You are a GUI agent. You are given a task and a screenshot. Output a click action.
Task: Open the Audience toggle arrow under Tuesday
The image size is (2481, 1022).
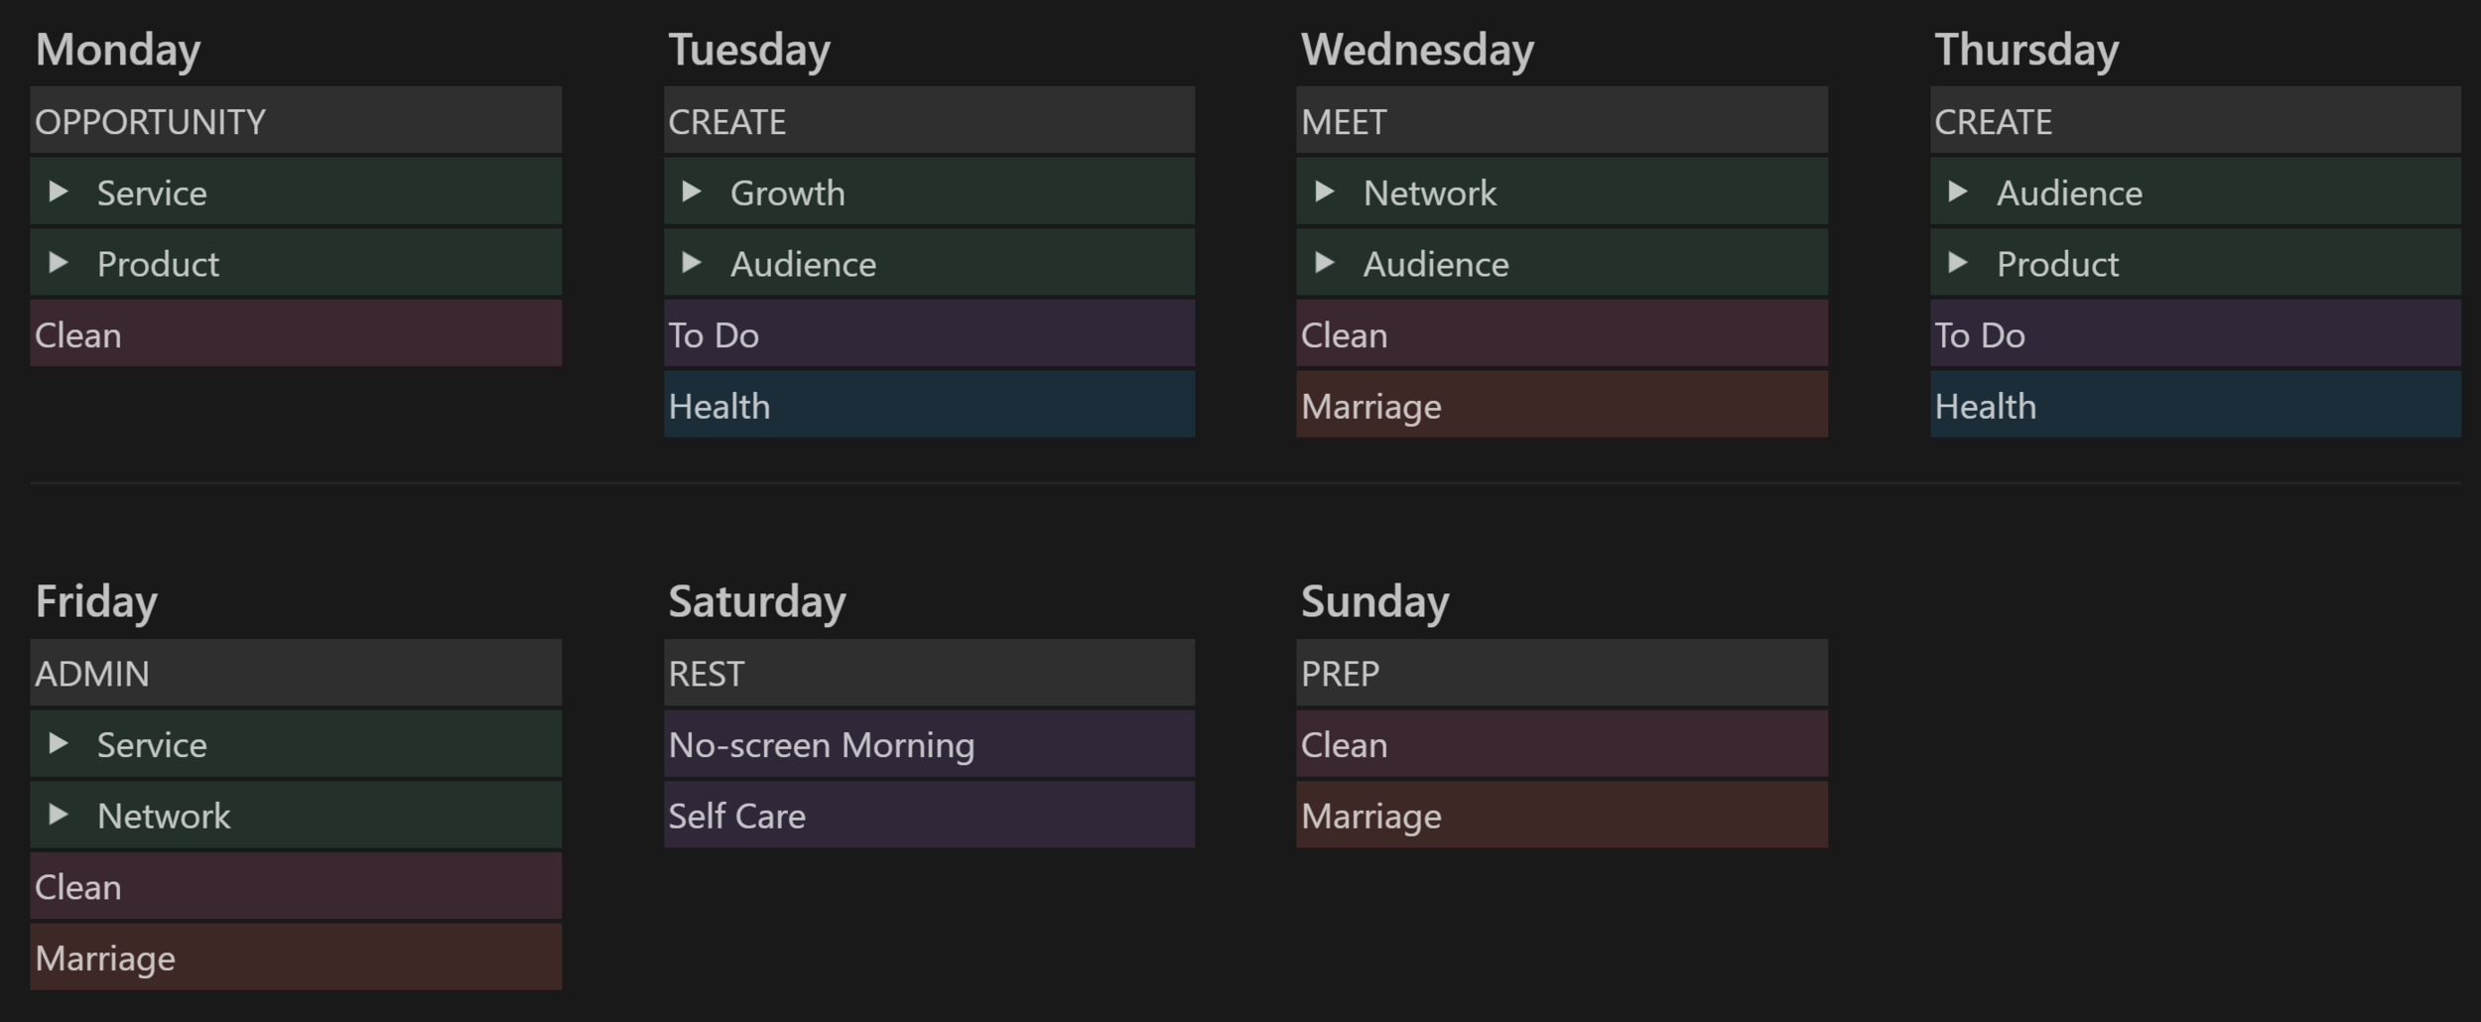(692, 263)
